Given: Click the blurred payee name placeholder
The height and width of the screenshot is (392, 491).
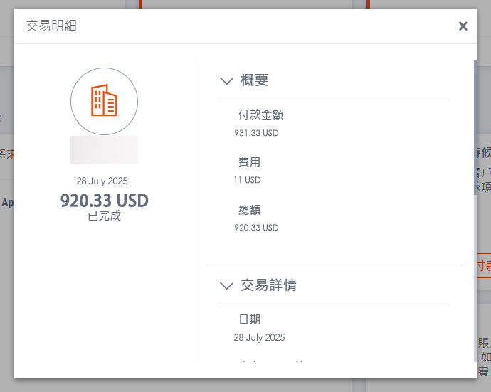Looking at the screenshot, I should tap(105, 149).
